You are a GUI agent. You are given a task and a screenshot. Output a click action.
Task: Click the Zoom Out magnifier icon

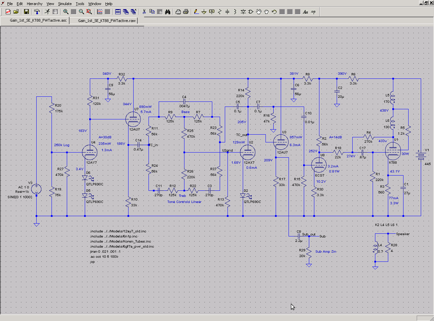coord(81,12)
